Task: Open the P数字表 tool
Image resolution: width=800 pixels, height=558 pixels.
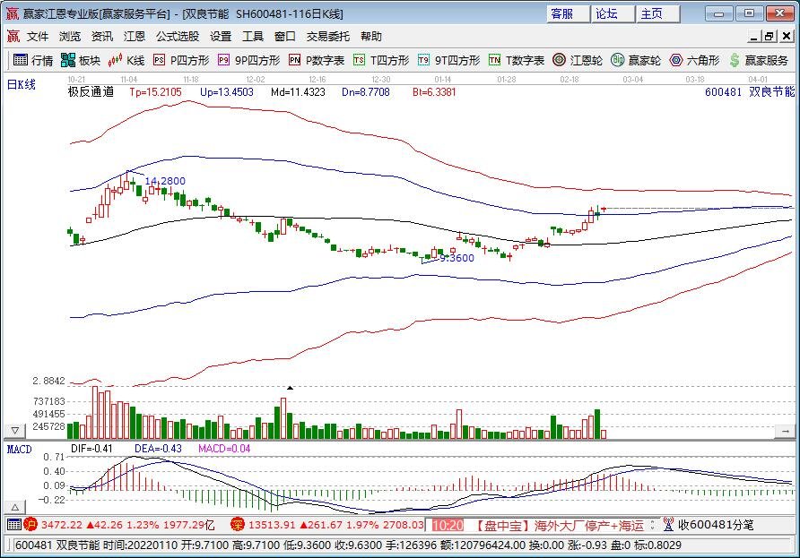Action: tap(317, 60)
